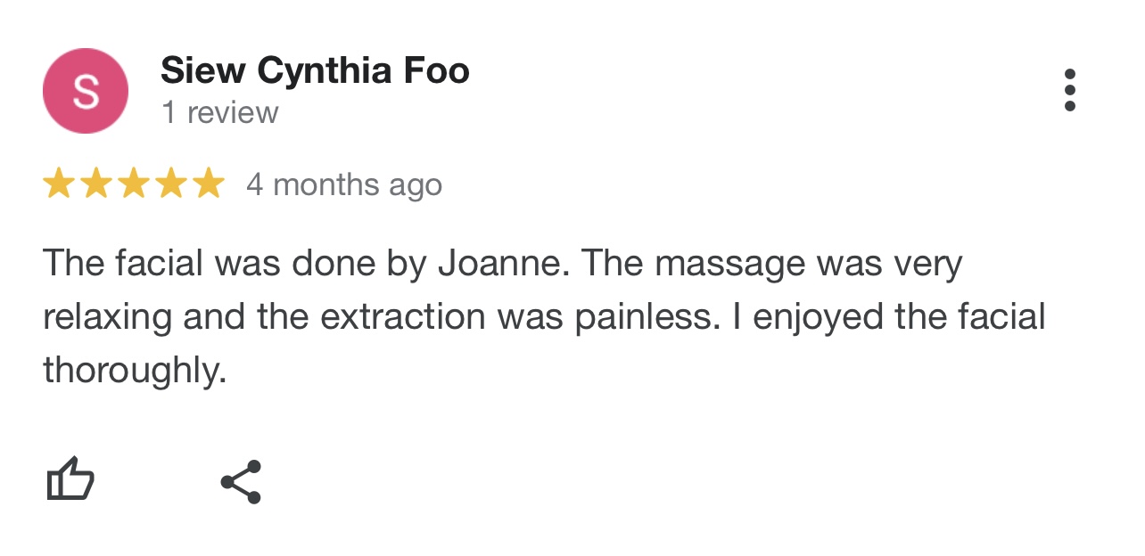Viewport: 1145px width, 556px height.
Task: Click the "4 months ago" timestamp
Action: click(x=344, y=184)
